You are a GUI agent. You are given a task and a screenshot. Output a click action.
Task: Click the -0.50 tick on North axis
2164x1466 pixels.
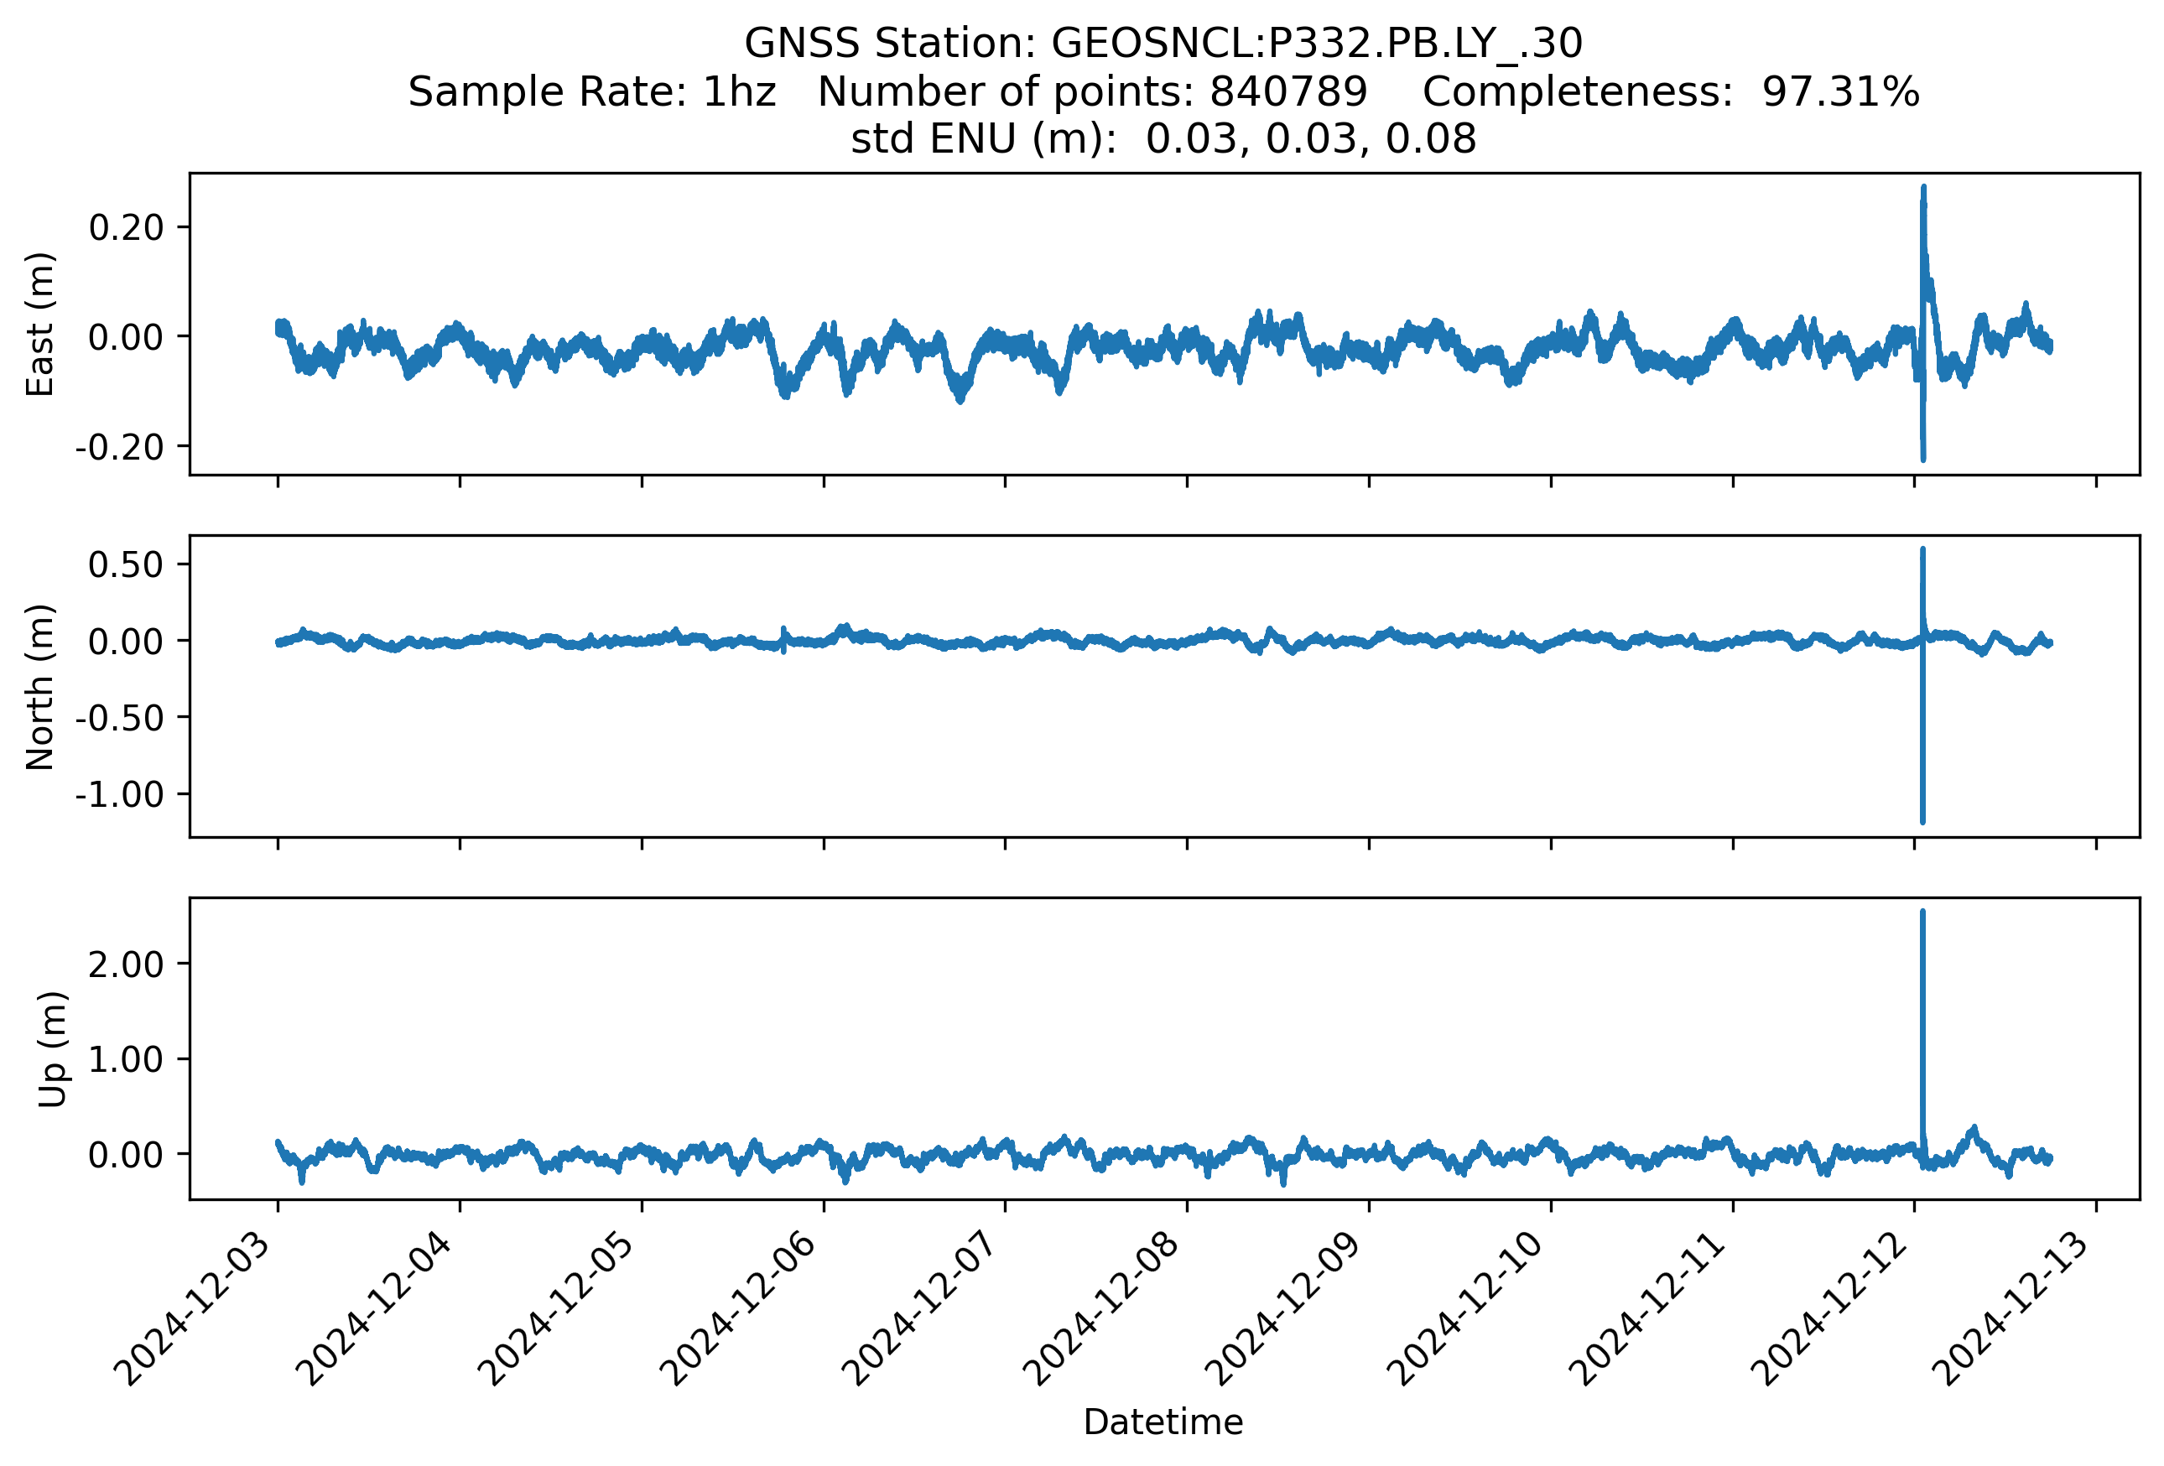pyautogui.click(x=119, y=718)
